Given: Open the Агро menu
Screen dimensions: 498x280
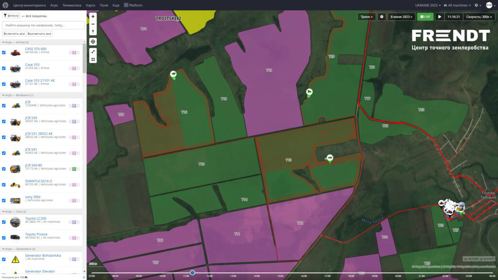Looking at the screenshot, I should click(54, 5).
